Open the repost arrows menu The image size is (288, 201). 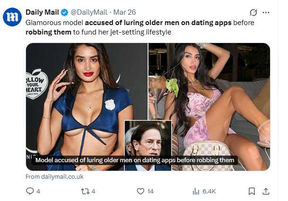pyautogui.click(x=85, y=191)
